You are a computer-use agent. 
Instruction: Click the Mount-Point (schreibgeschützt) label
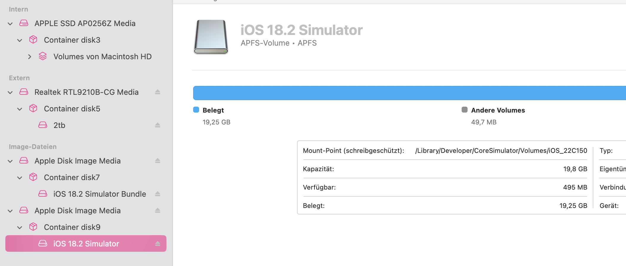354,150
